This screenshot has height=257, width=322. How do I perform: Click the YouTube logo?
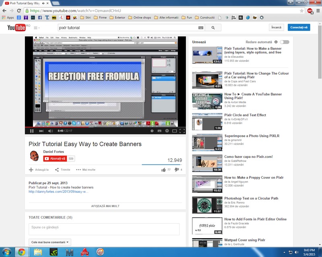click(x=17, y=27)
